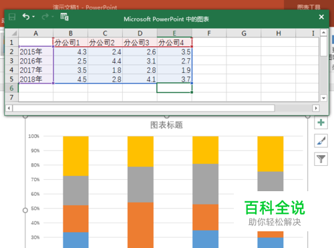
Task: Open the Undo history dropdown arrow
Action: click(x=33, y=17)
